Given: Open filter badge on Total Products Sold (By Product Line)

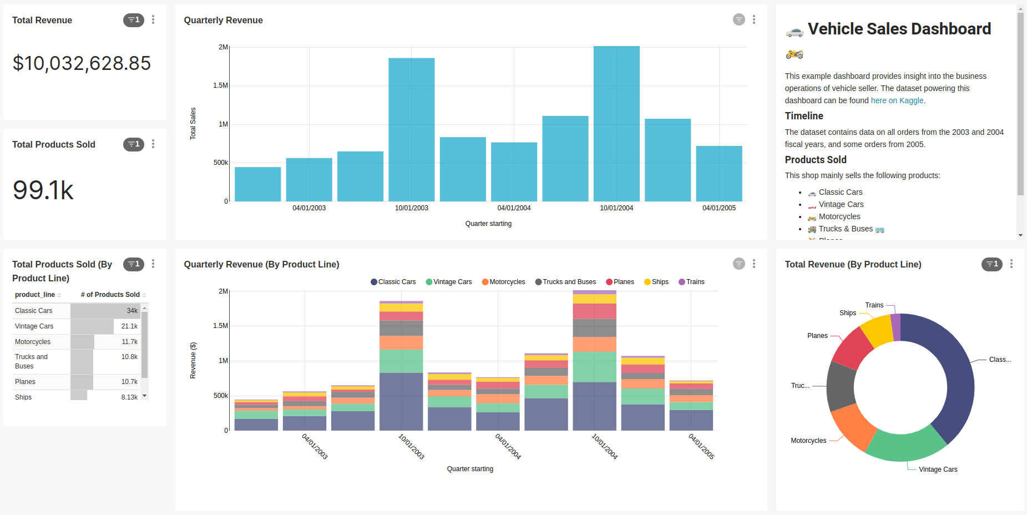Looking at the screenshot, I should [134, 264].
